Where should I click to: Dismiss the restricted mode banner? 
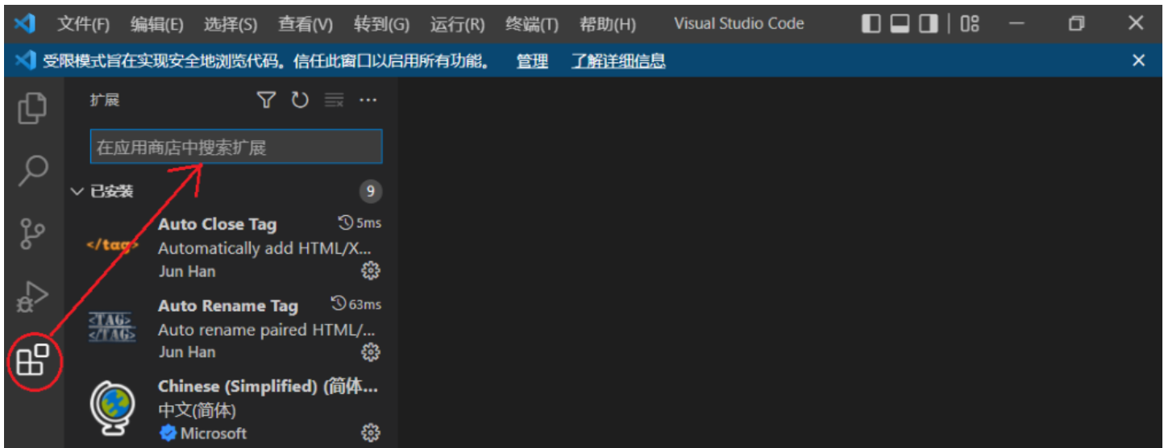[x=1138, y=60]
